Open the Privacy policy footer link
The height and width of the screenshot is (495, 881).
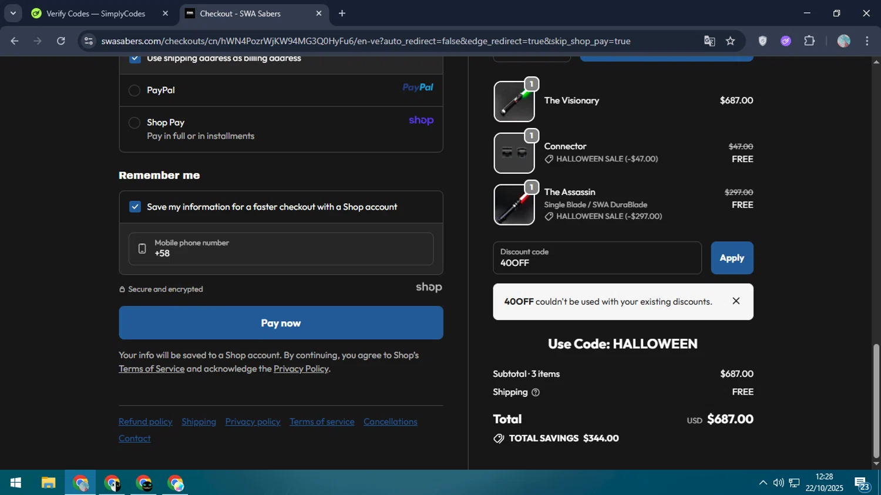tap(253, 422)
